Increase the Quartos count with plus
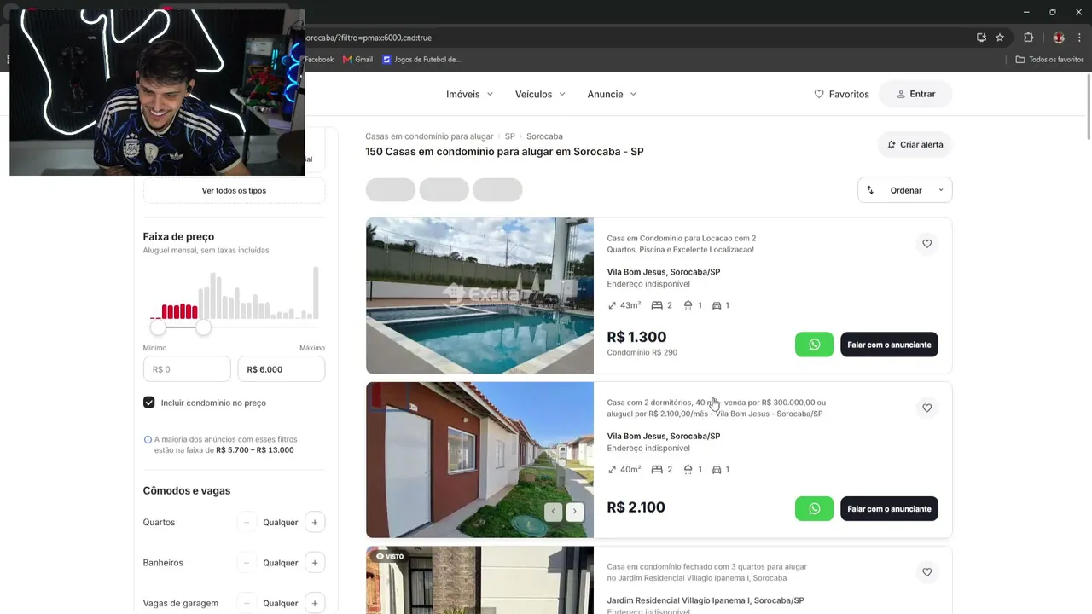 pyautogui.click(x=315, y=523)
